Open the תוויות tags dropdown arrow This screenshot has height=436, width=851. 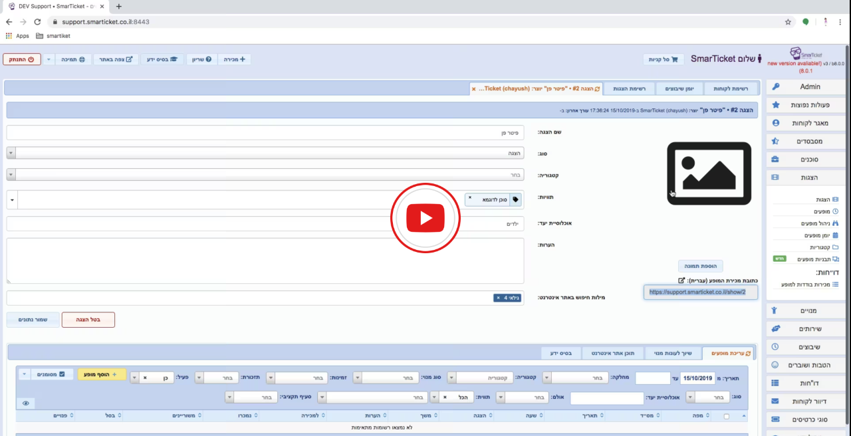tap(12, 199)
